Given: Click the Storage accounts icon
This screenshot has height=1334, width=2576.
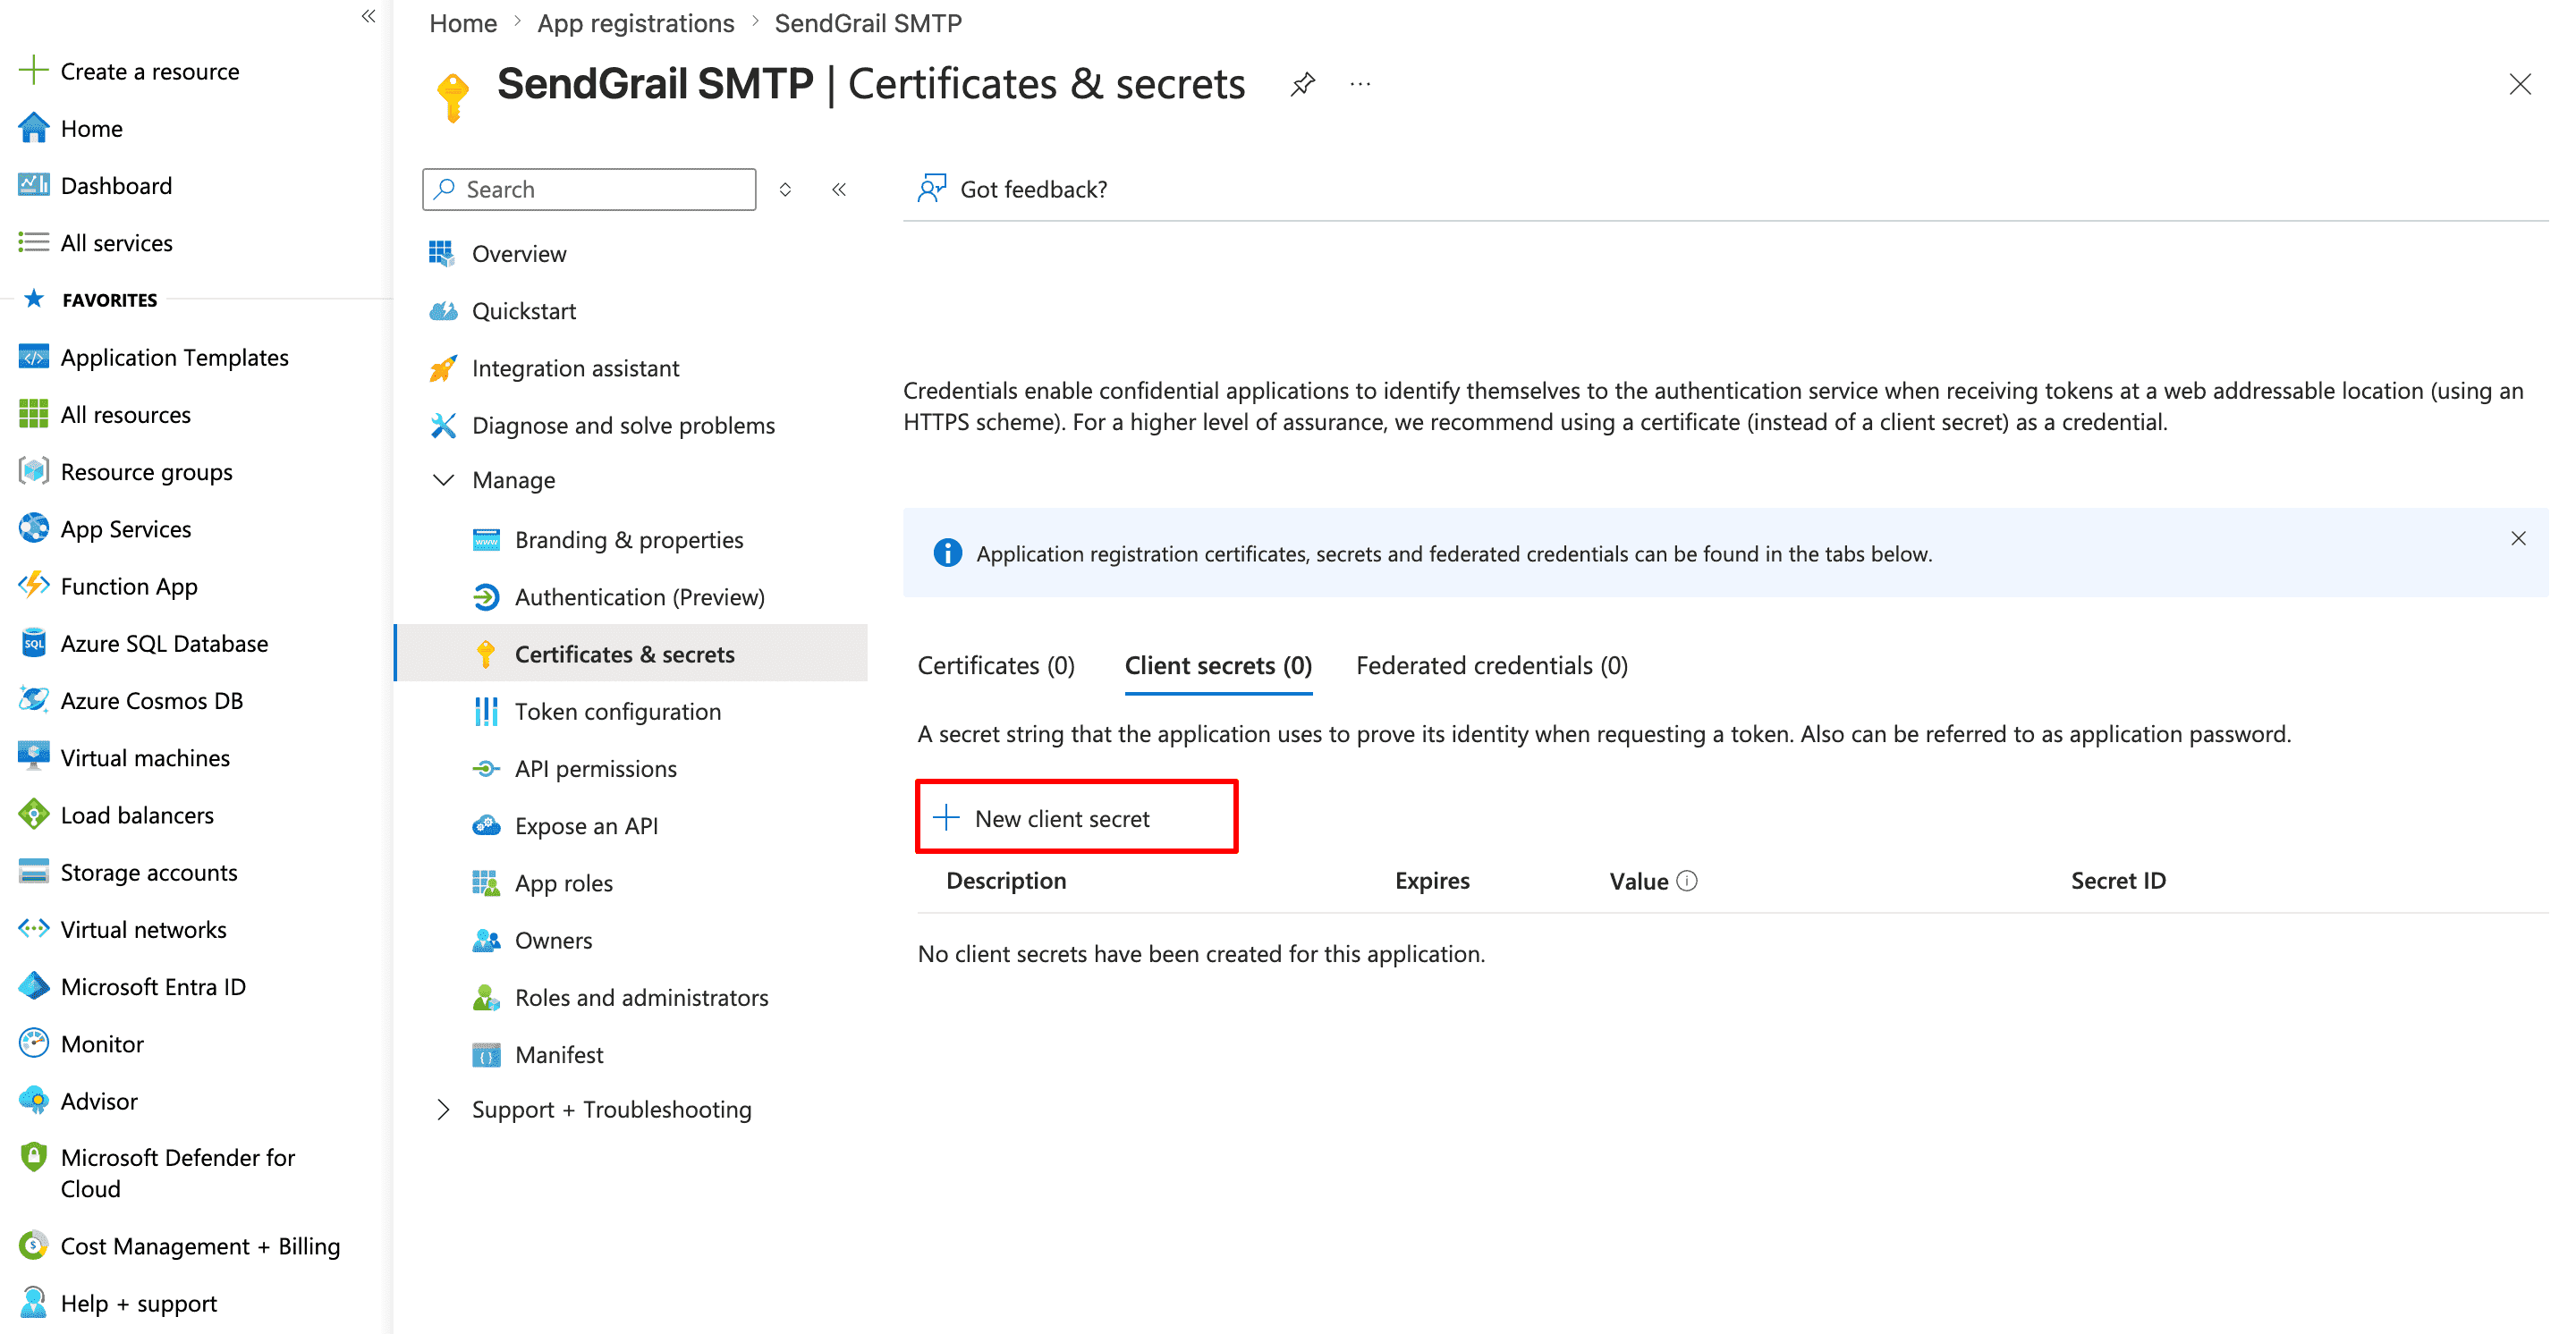Looking at the screenshot, I should pyautogui.click(x=33, y=872).
